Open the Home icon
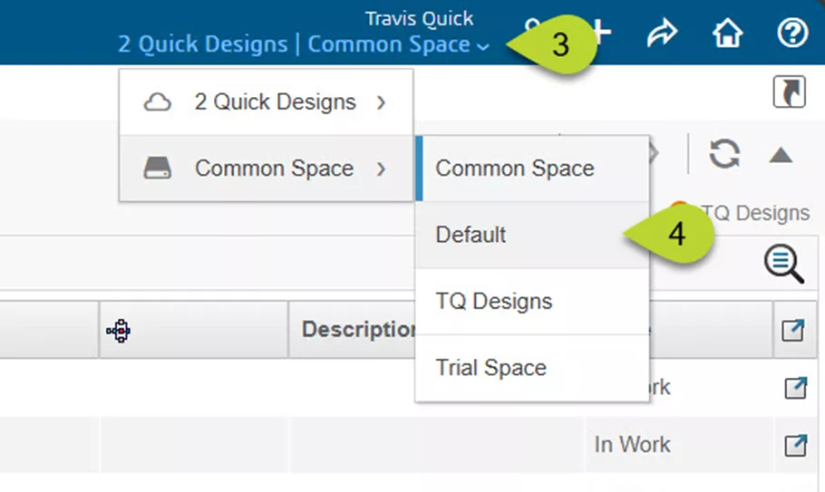Screen dimensions: 825x492 (727, 34)
